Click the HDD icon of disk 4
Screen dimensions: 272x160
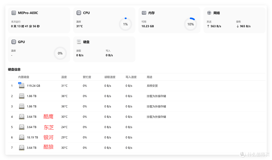21,117
